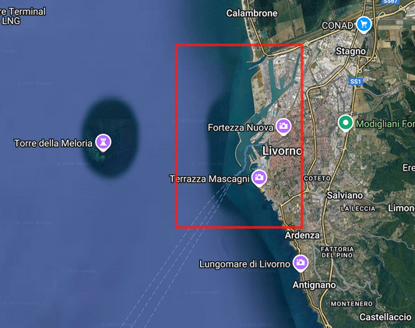Select the green Modigliani Forum marker
The width and height of the screenshot is (415, 328).
[346, 123]
